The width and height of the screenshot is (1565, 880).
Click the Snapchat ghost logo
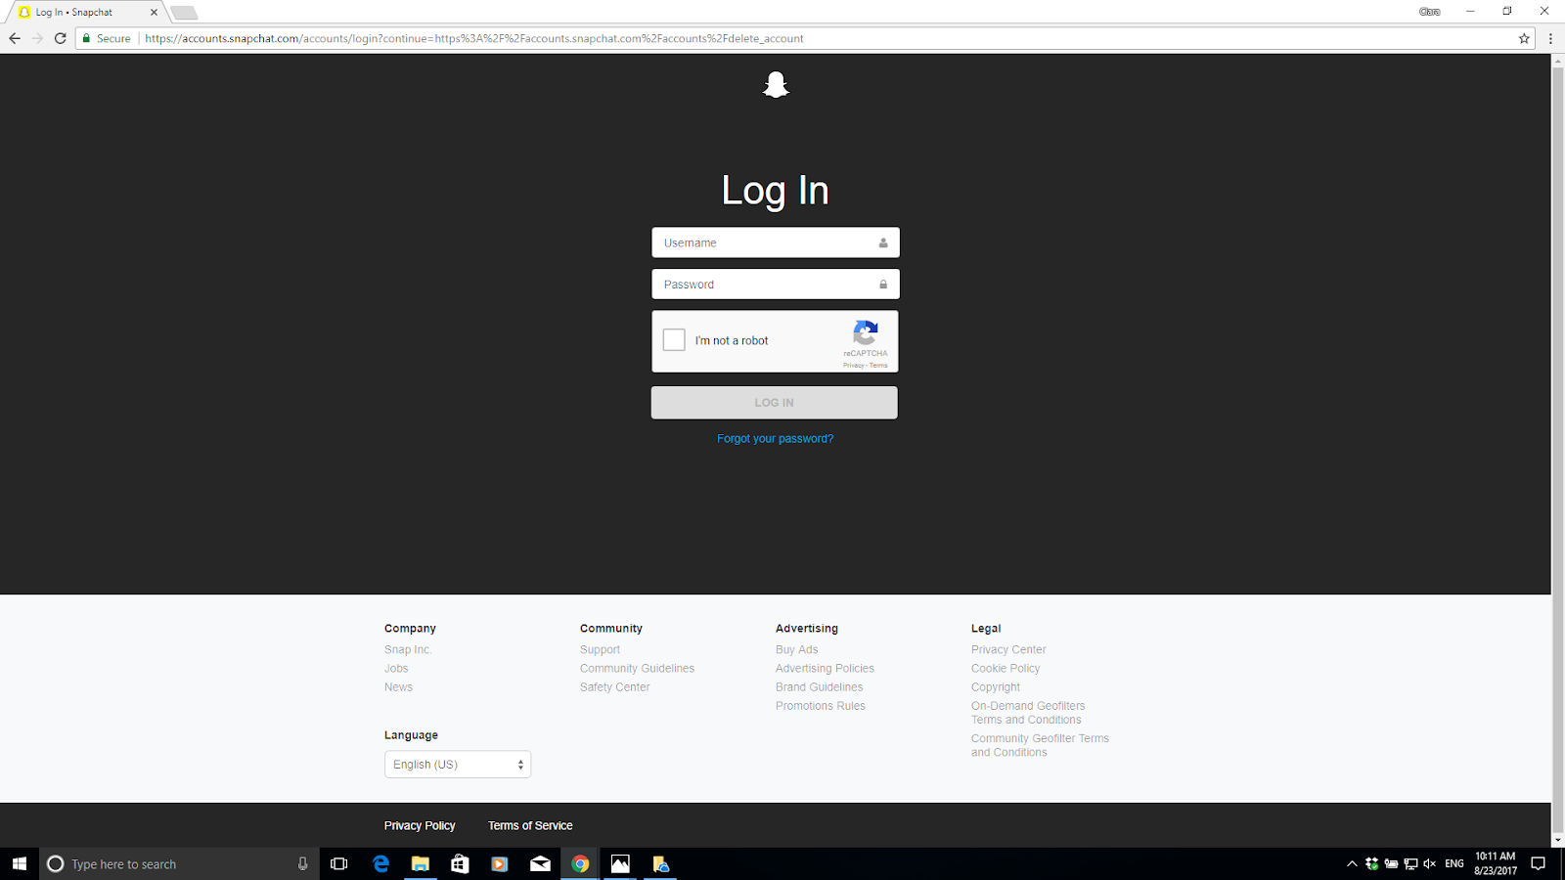click(x=776, y=85)
